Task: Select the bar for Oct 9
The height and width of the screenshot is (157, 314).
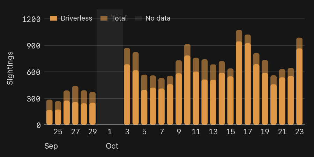Action: tap(179, 92)
